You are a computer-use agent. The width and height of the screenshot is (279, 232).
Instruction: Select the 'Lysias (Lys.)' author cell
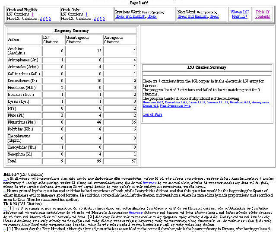pos(24,102)
